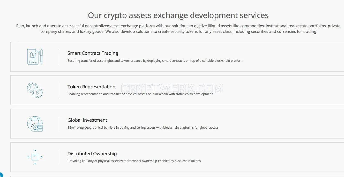344x177 pixels.
Task: Click the Distributed Ownership fractional ownership description
Action: 134,161
